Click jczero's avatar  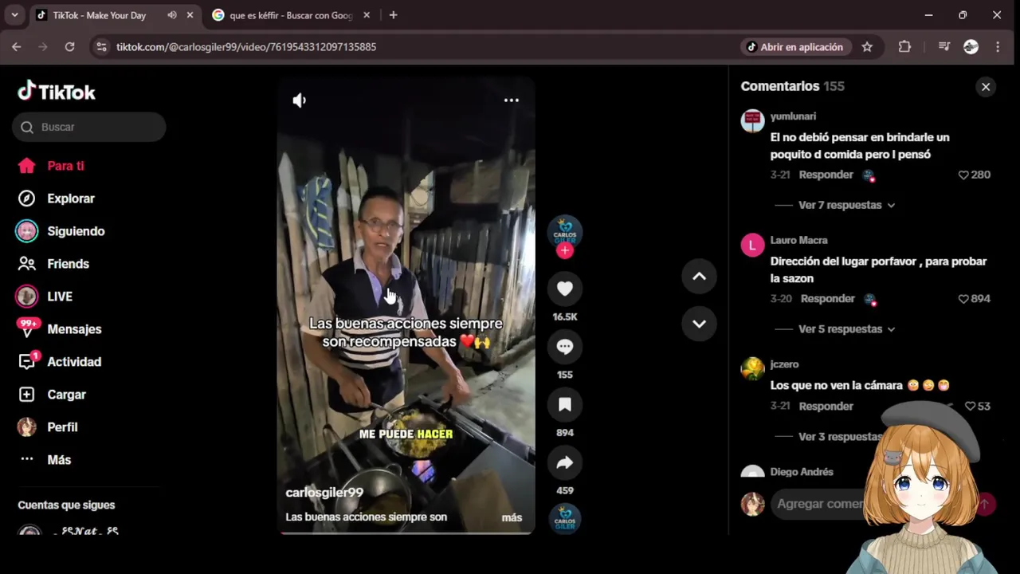pyautogui.click(x=752, y=368)
